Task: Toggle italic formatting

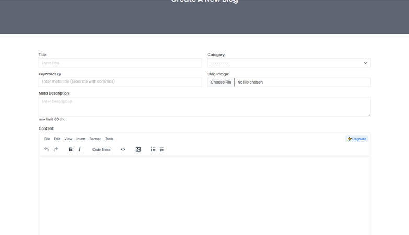Action: pyautogui.click(x=80, y=149)
